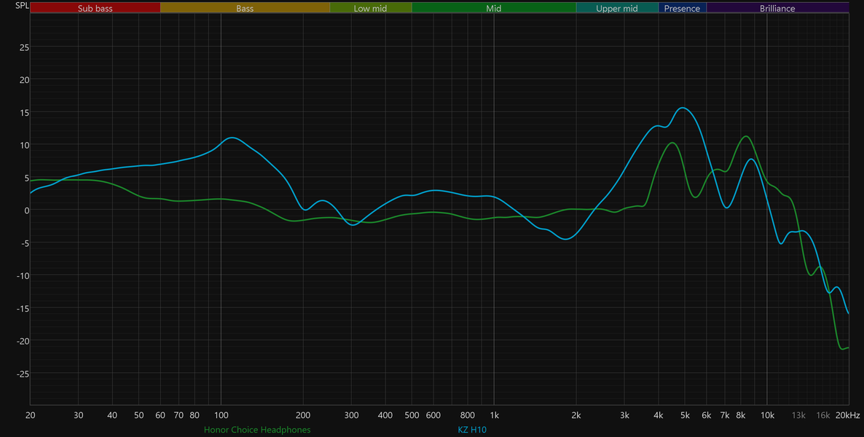Toggle the Honor Choice Headphones legend

pyautogui.click(x=257, y=429)
